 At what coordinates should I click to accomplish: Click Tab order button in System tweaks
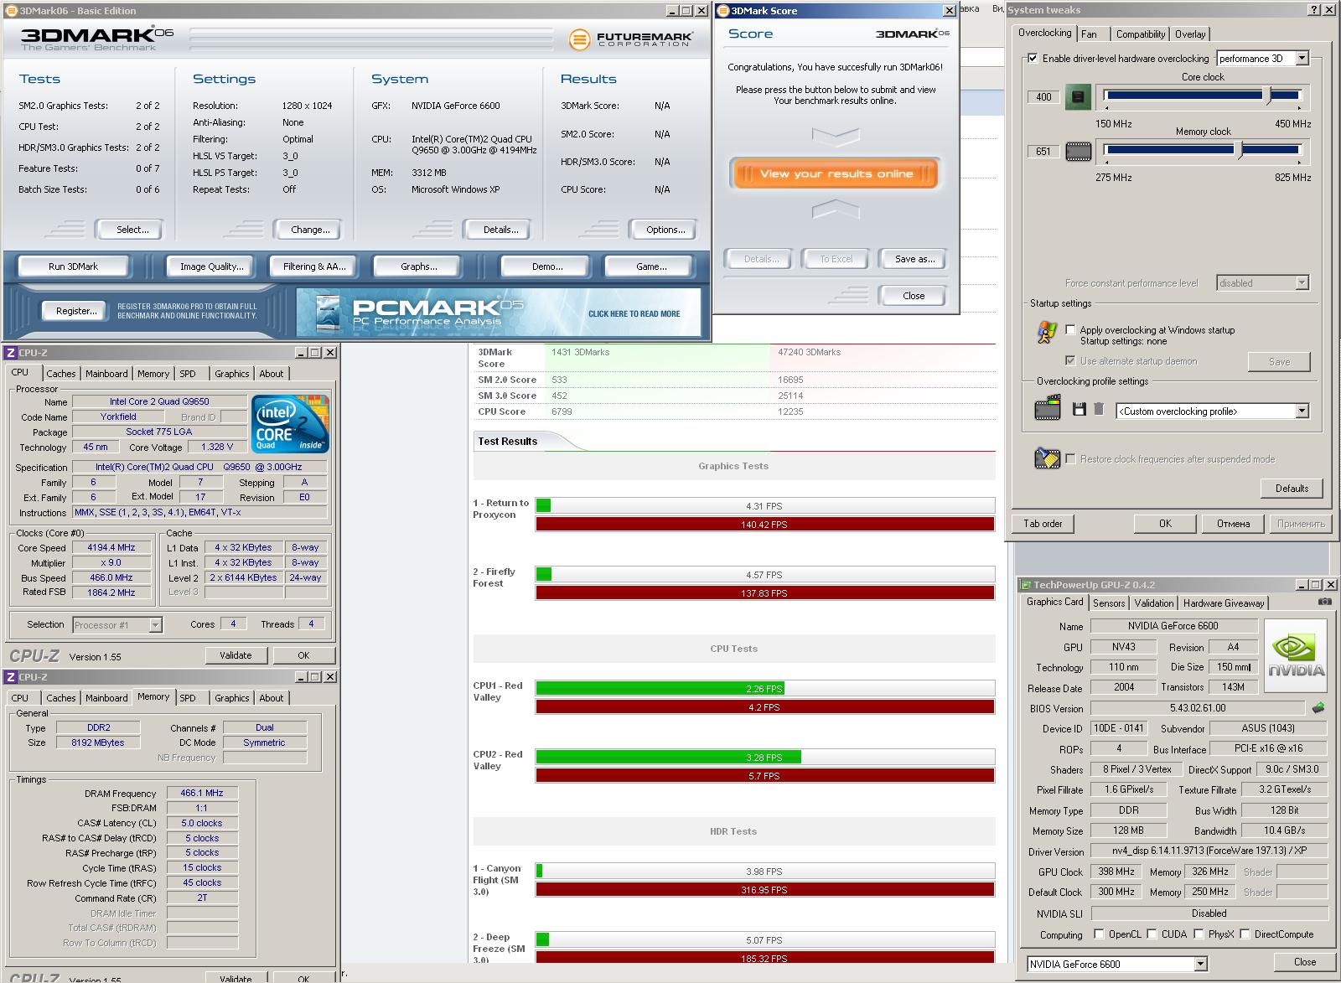1043,524
